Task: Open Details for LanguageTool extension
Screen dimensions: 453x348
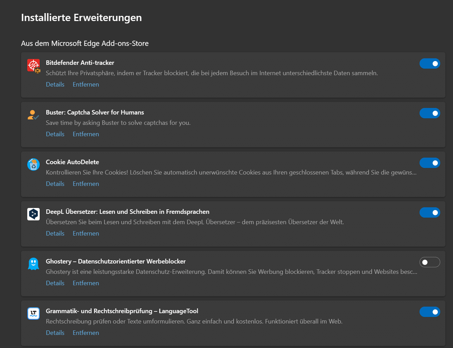Action: [x=55, y=333]
